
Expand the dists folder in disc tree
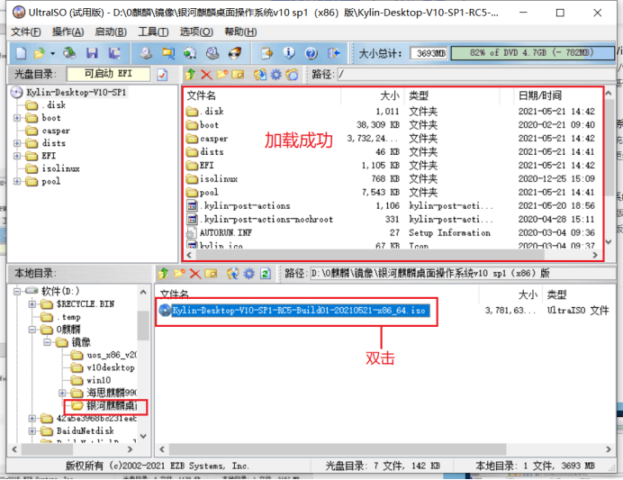17,143
